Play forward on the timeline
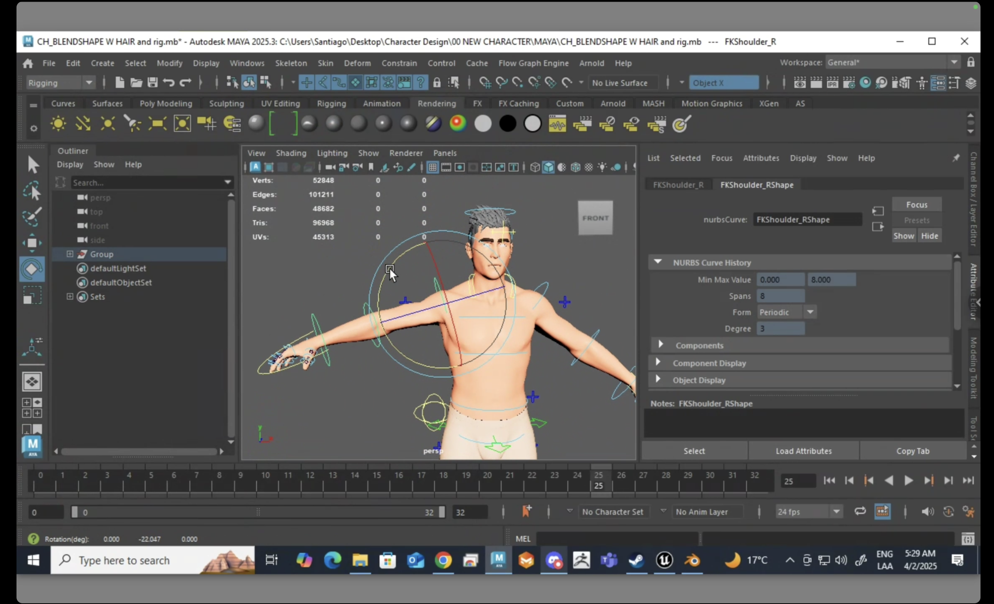Image resolution: width=994 pixels, height=604 pixels. [x=908, y=481]
